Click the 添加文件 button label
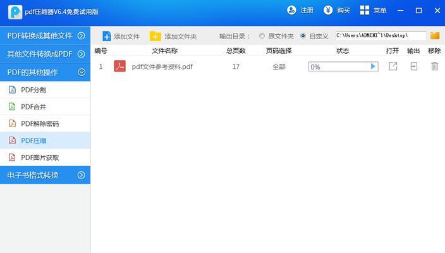 pos(126,37)
